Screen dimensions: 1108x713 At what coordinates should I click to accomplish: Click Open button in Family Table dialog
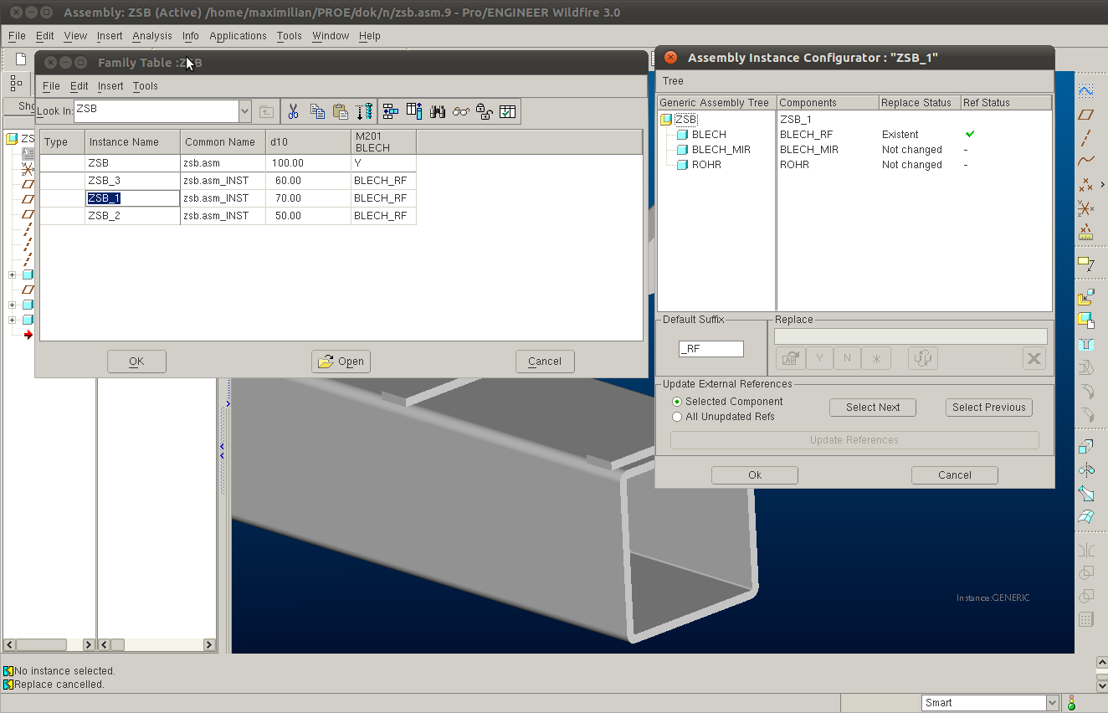[x=341, y=362]
